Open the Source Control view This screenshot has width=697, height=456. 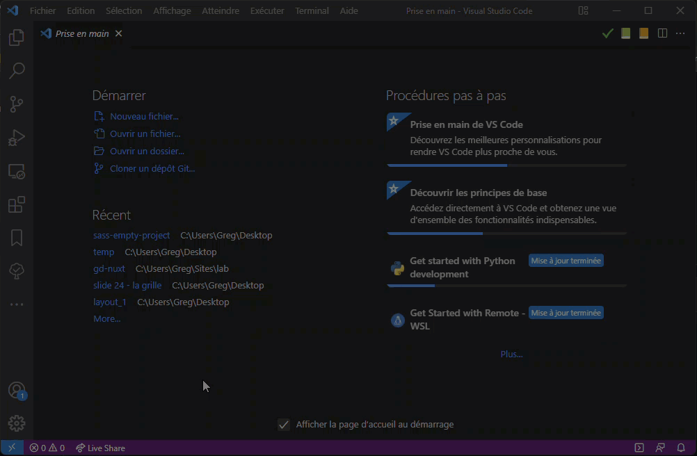click(x=17, y=104)
